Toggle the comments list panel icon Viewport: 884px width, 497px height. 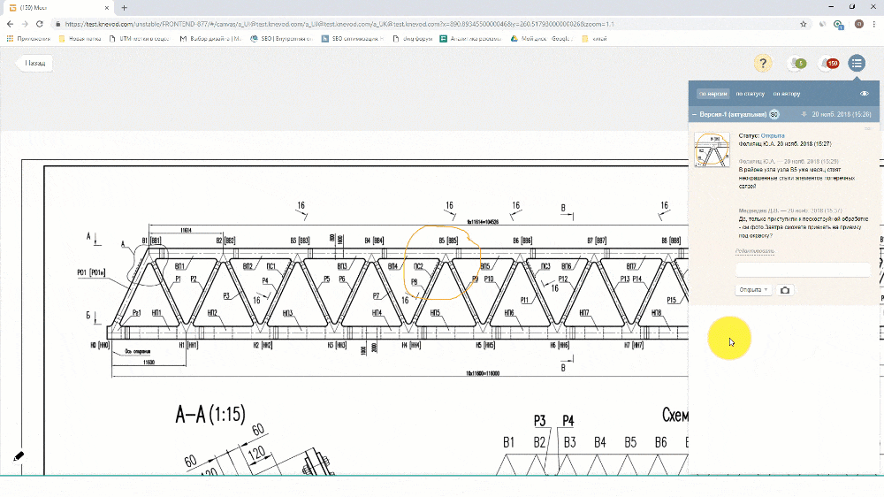pyautogui.click(x=857, y=63)
